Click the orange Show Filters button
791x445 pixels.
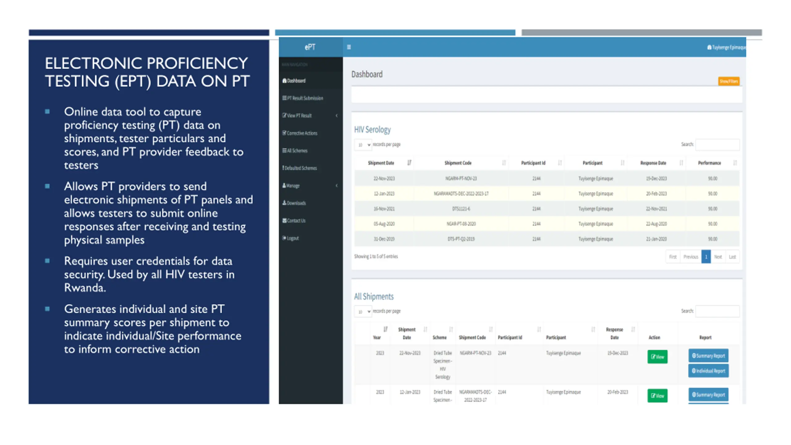pyautogui.click(x=729, y=81)
